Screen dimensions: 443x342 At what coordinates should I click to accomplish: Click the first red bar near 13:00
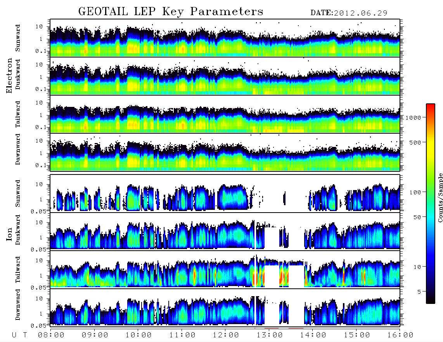click(x=272, y=328)
